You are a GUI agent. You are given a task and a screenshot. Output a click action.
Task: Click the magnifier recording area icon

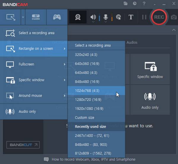pyautogui.click(x=10, y=33)
